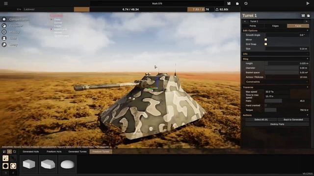Adjust the ring Diameter slider

(x=287, y=68)
